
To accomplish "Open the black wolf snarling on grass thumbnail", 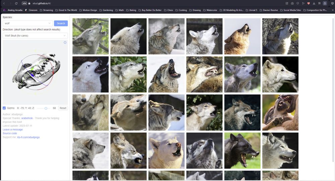I will 242,151.
